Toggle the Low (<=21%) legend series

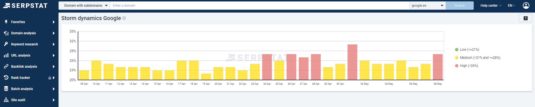coord(467,50)
